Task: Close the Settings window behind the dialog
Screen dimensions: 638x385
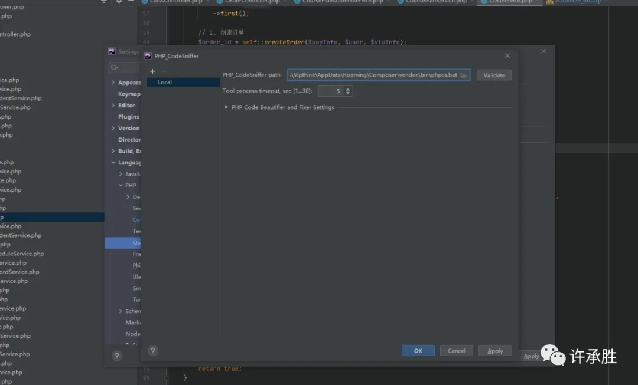Action: tap(543, 51)
